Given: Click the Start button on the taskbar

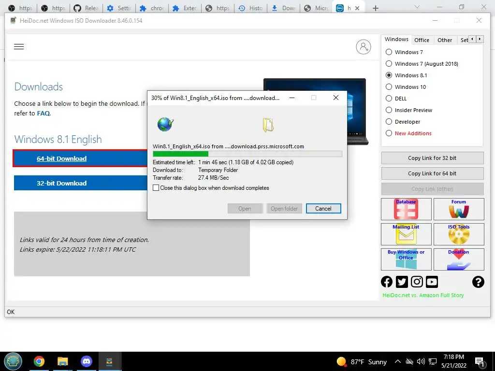Looking at the screenshot, I should [13, 361].
